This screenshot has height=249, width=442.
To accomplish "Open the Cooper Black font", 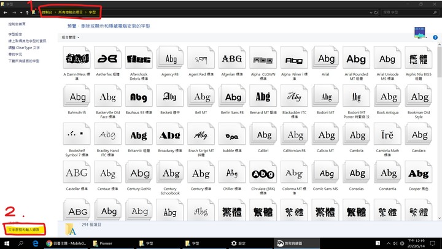I will (x=419, y=172).
